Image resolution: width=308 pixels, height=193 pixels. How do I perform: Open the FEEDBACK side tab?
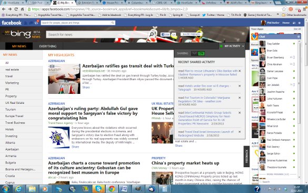pos(246,157)
